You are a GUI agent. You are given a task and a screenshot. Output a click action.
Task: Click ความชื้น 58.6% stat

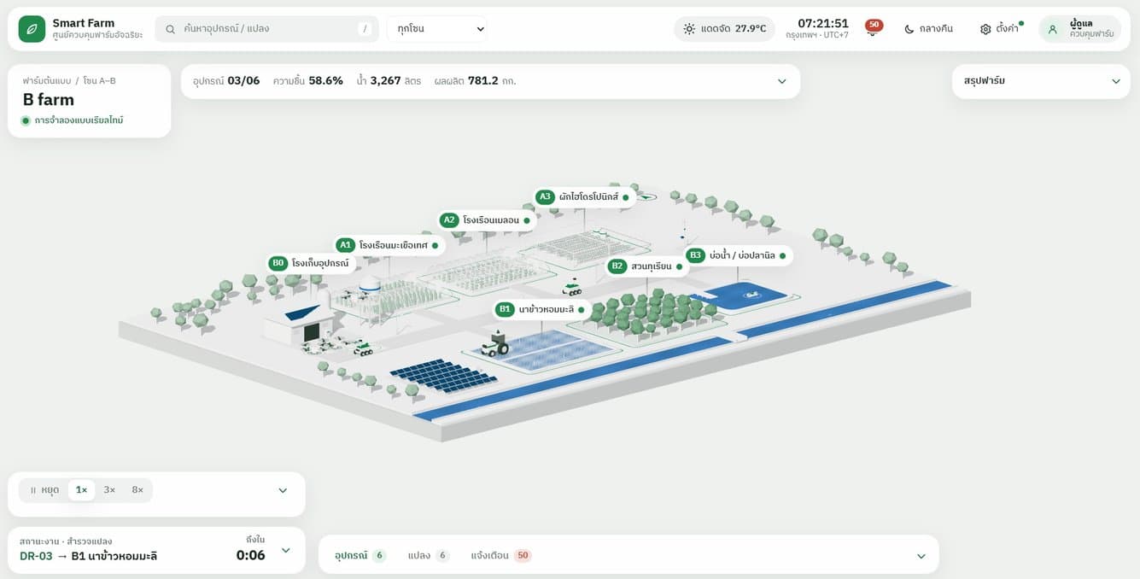point(307,81)
